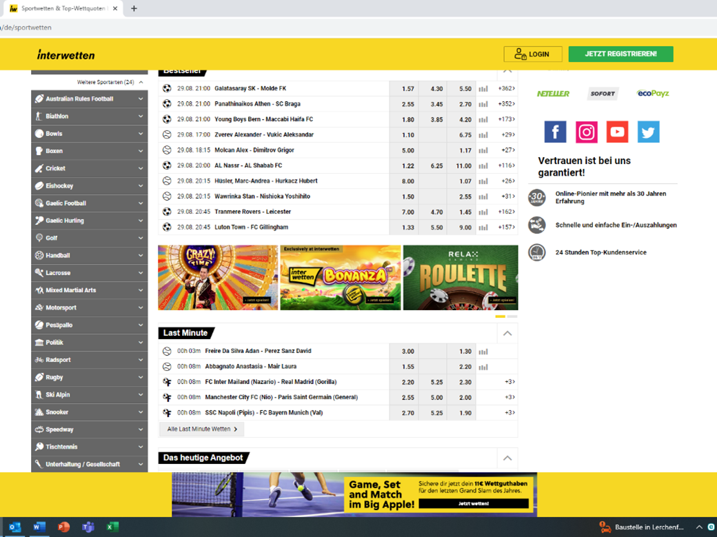
Task: Open the Twitter social icon
Action: (x=648, y=132)
